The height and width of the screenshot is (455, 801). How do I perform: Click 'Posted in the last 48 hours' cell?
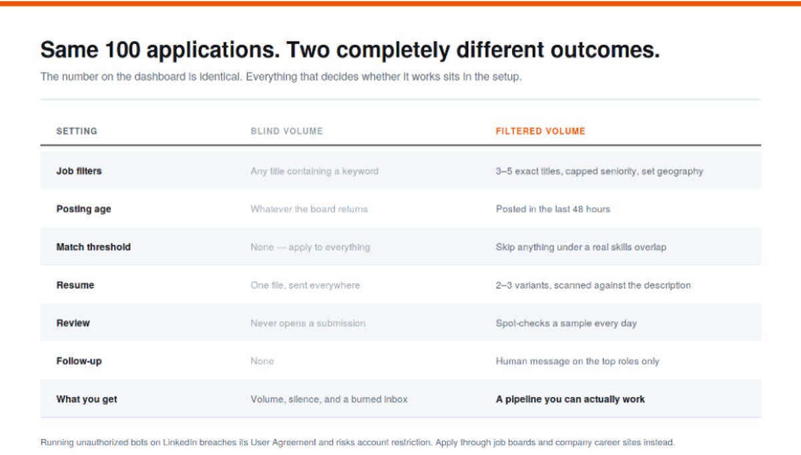[x=553, y=209]
